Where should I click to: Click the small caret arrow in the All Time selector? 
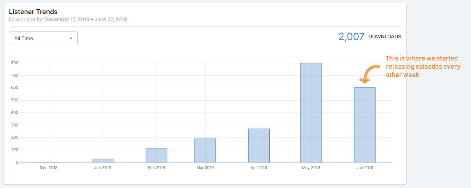point(71,38)
